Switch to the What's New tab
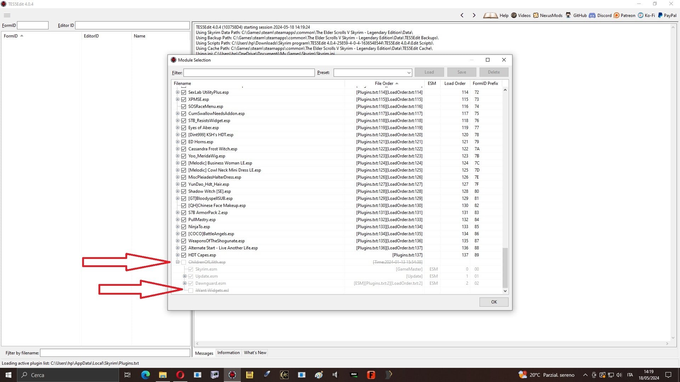The height and width of the screenshot is (382, 680). click(255, 353)
